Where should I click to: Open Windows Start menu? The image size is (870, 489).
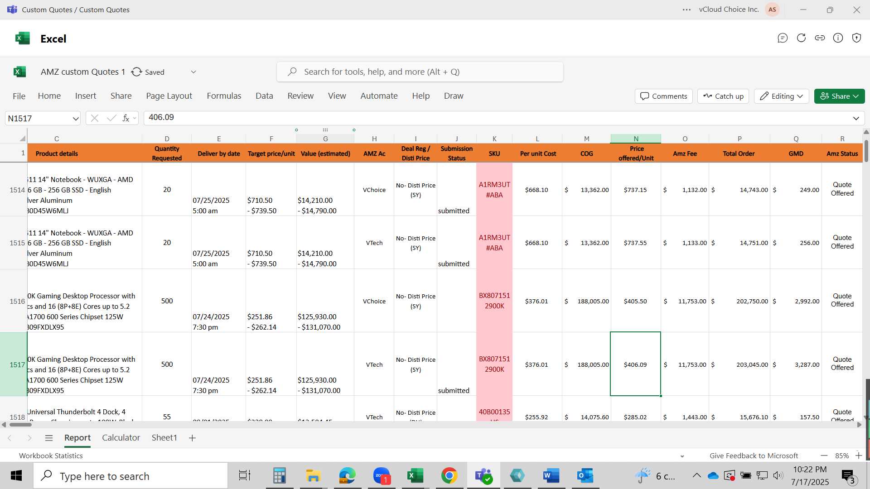point(16,475)
